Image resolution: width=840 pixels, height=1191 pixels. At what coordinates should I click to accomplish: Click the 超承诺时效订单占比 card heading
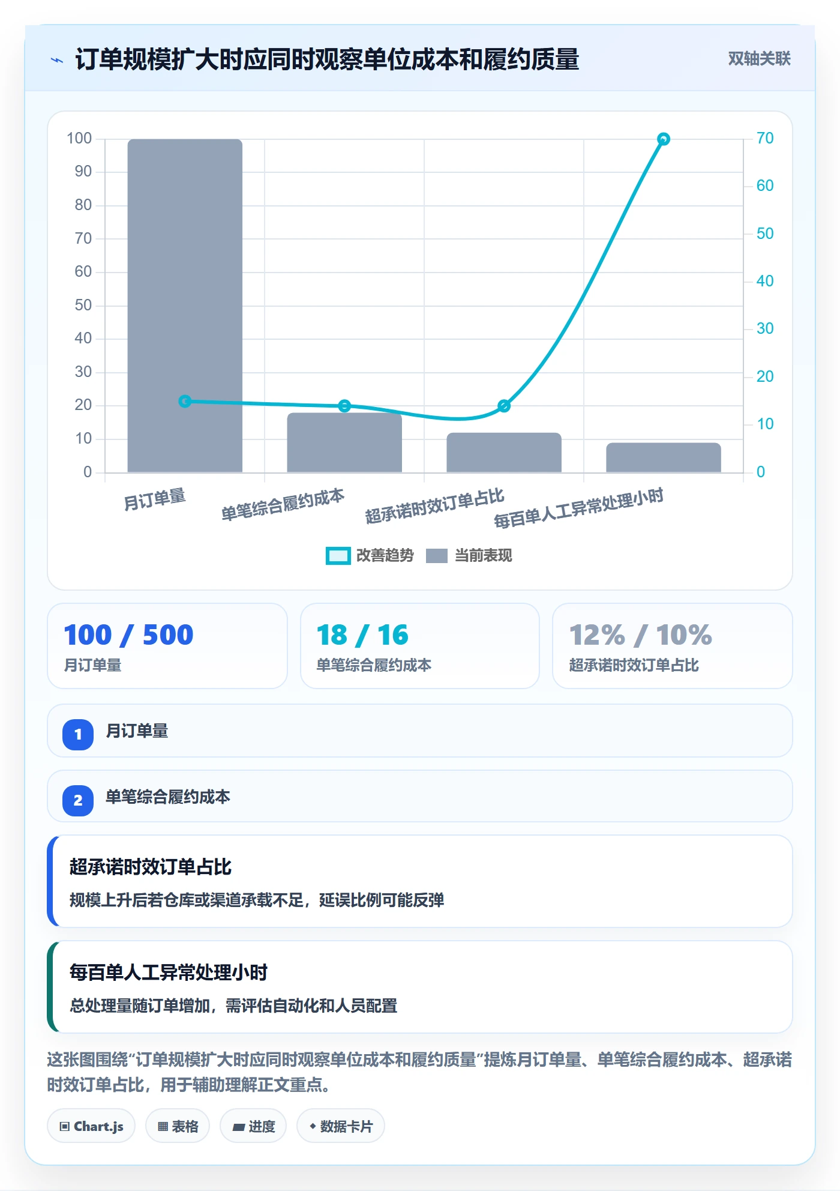pos(150,867)
